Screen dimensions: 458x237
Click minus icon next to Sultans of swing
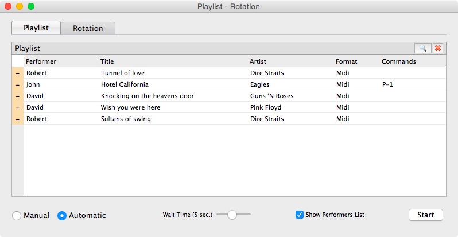(18, 119)
